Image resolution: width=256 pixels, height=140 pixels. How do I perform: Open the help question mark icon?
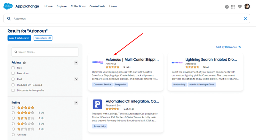(227, 7)
